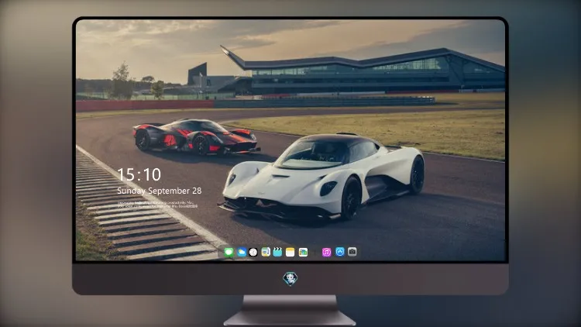Open the blue App Store icon
This screenshot has width=581, height=327.
[x=340, y=252]
